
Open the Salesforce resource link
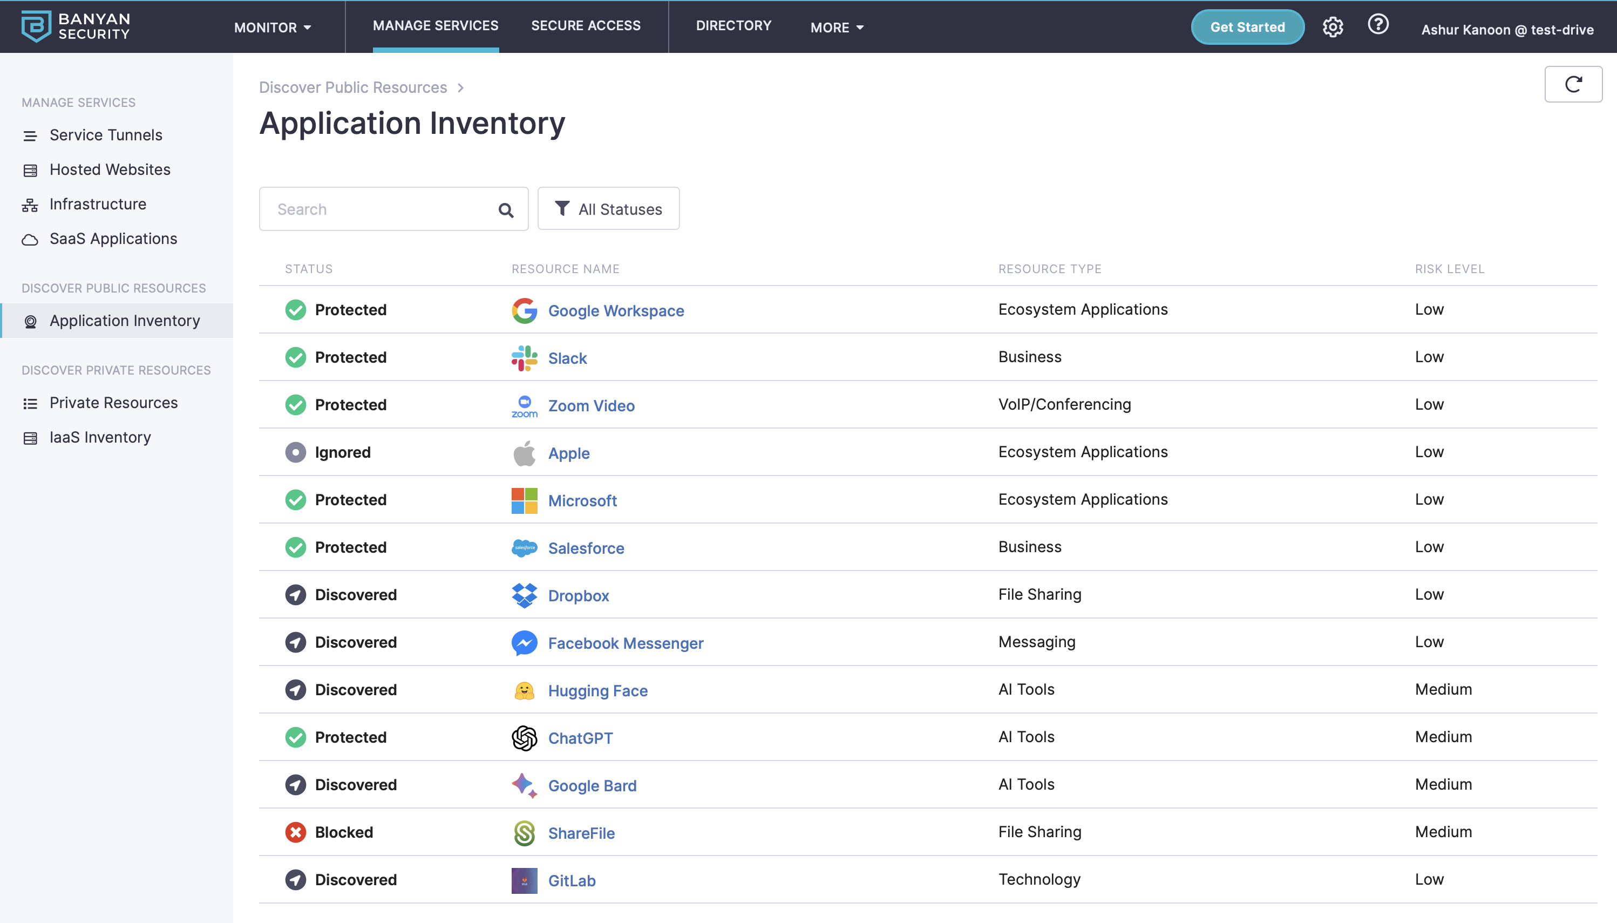[586, 548]
